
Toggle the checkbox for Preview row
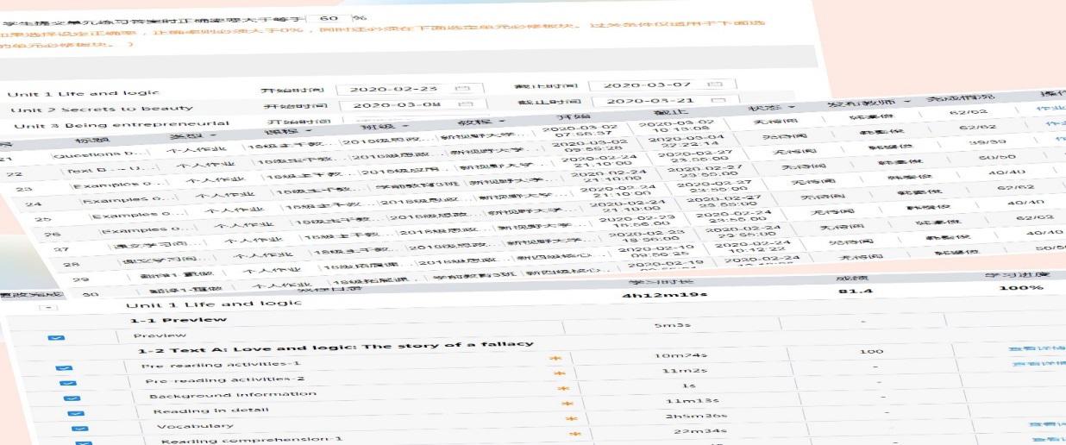click(x=57, y=339)
